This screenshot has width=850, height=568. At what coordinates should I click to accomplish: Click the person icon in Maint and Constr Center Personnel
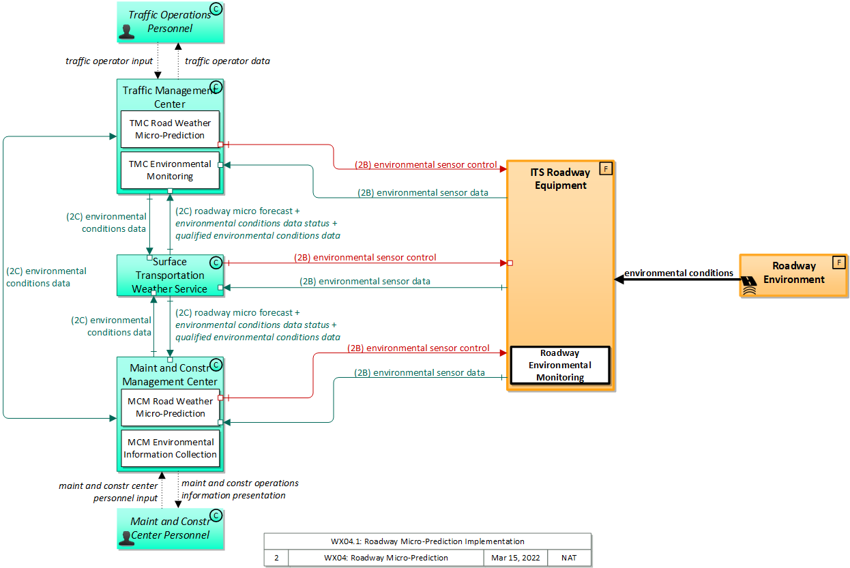click(x=127, y=538)
